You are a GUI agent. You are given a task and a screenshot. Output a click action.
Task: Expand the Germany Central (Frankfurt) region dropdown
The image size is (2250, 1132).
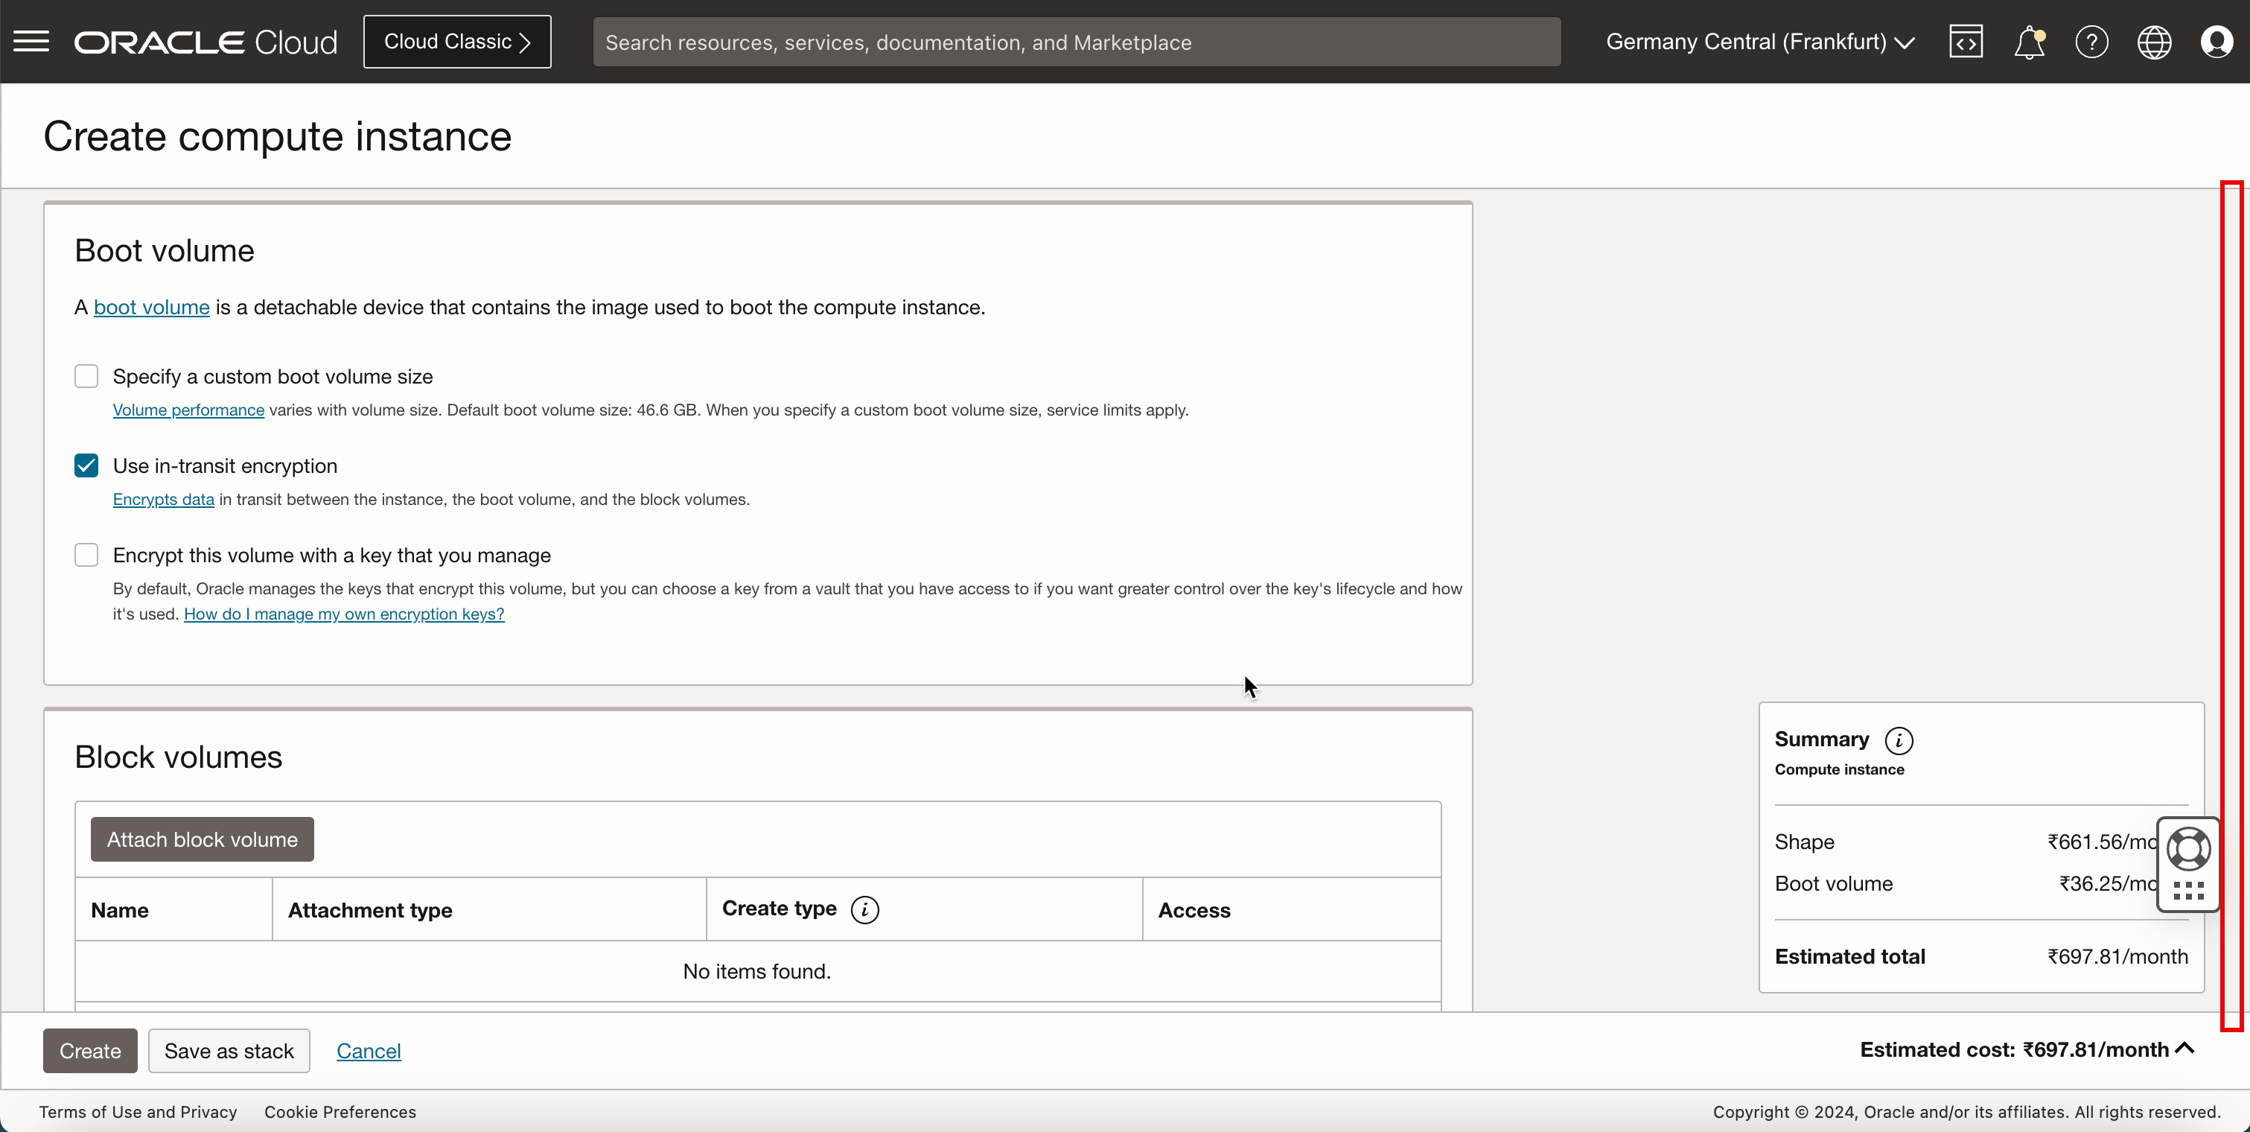(1760, 42)
